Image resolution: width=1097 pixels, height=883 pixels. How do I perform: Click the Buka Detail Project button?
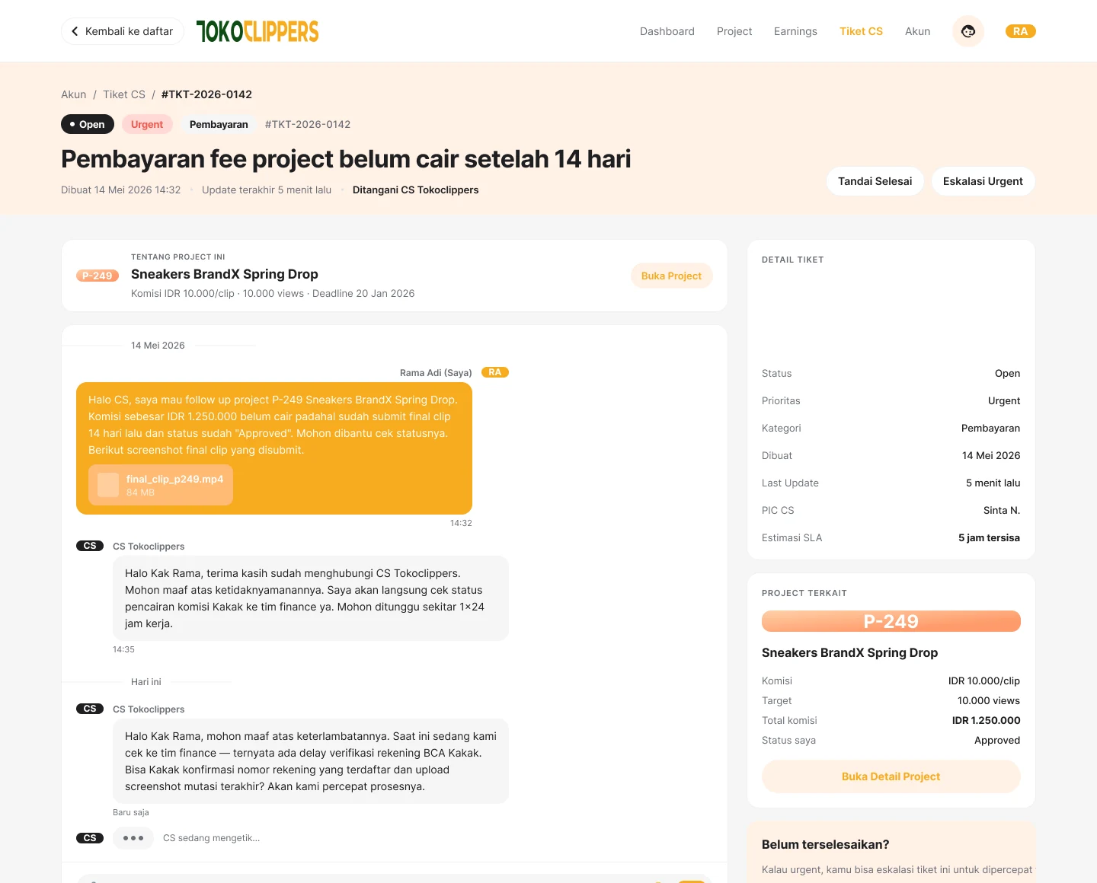(891, 776)
